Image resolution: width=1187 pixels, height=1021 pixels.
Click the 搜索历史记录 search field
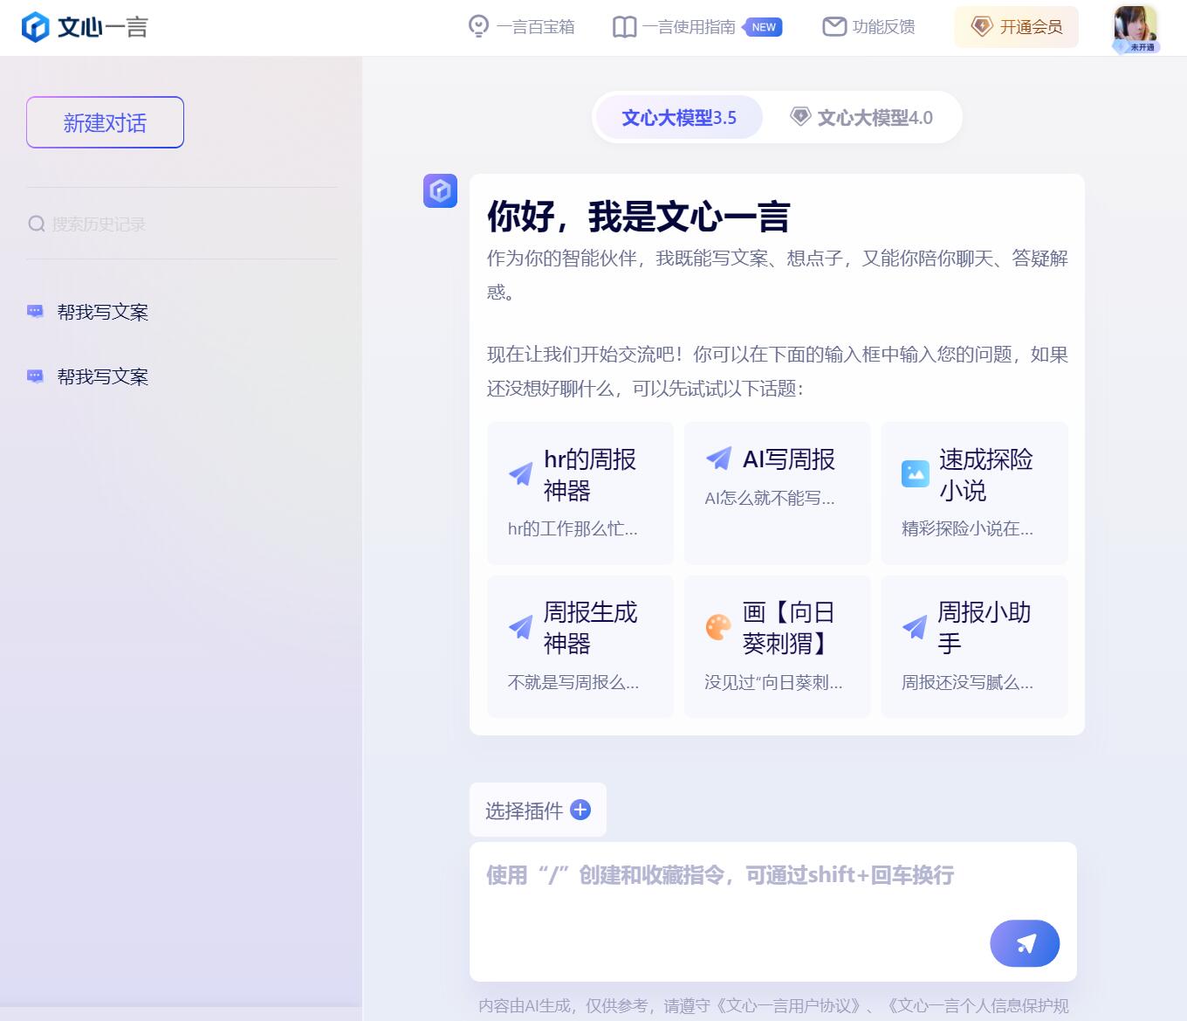click(x=182, y=224)
